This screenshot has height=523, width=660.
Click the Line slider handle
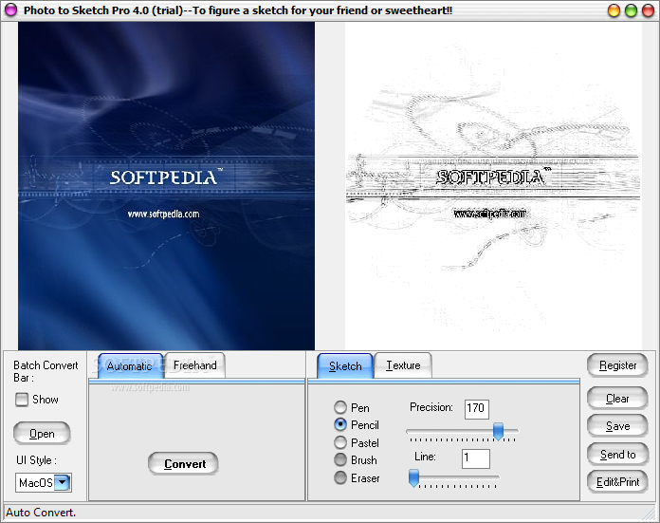(413, 477)
